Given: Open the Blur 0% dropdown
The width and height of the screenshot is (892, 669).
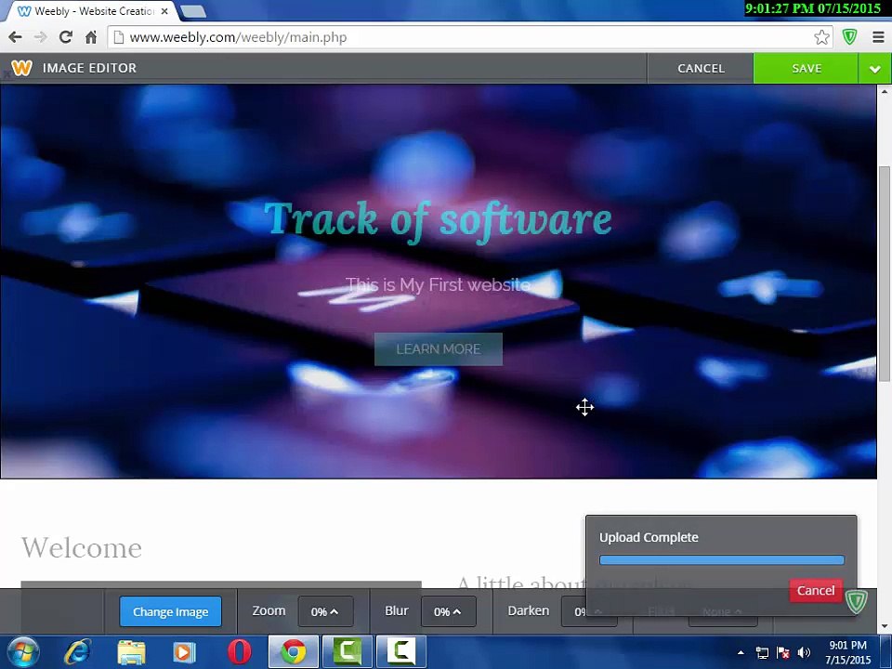Looking at the screenshot, I should tap(448, 612).
